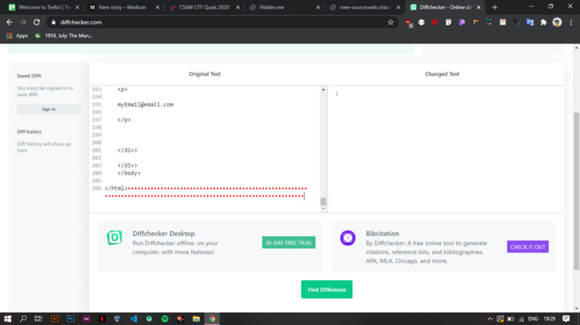Launch Netflix from the taskbar
580x325 pixels.
101,318
